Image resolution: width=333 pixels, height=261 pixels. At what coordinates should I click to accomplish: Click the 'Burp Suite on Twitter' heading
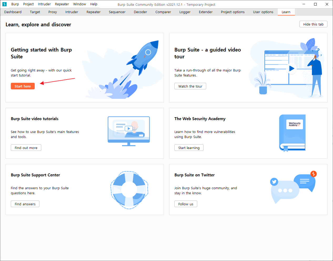(195, 175)
